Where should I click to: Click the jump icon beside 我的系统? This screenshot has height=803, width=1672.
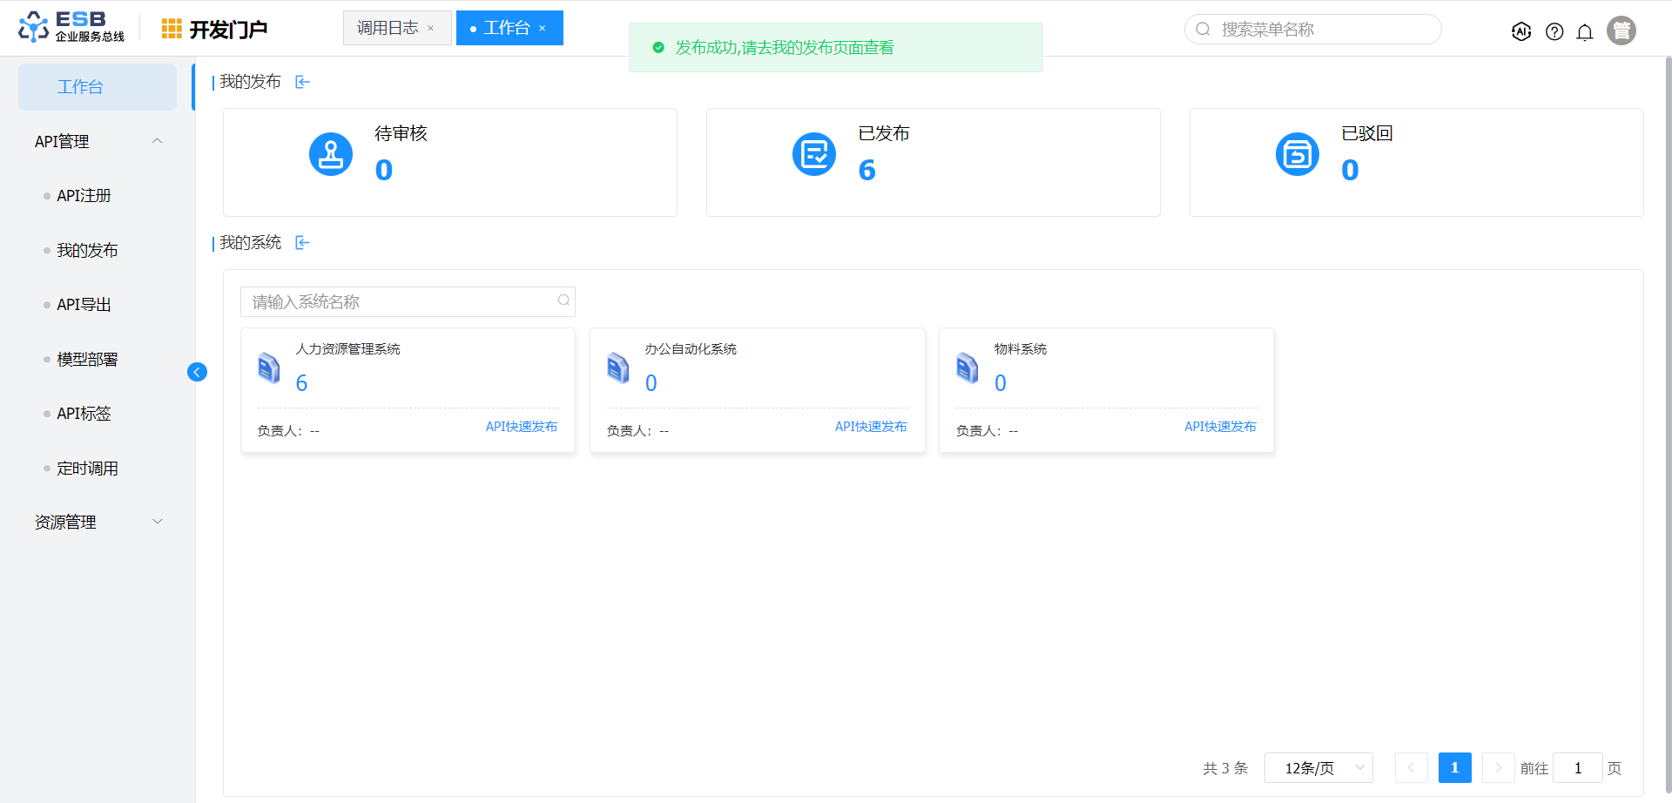tap(302, 243)
